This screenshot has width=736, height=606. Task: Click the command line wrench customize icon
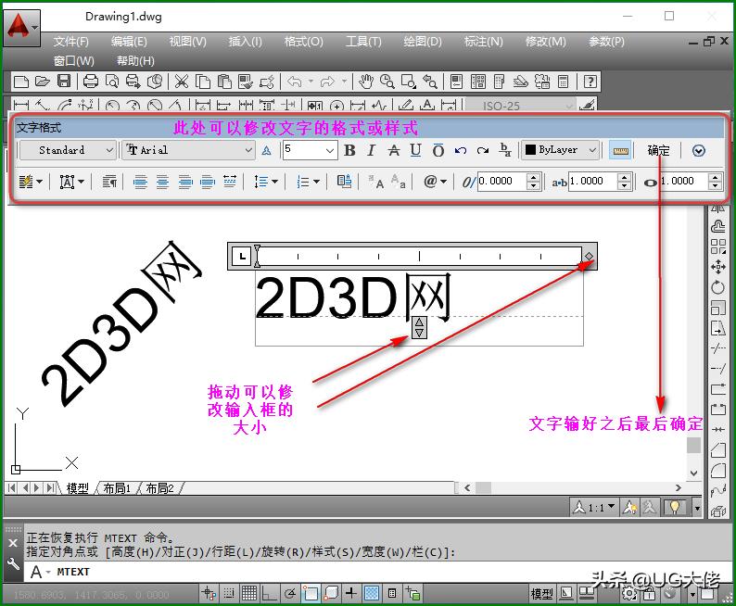(13, 564)
